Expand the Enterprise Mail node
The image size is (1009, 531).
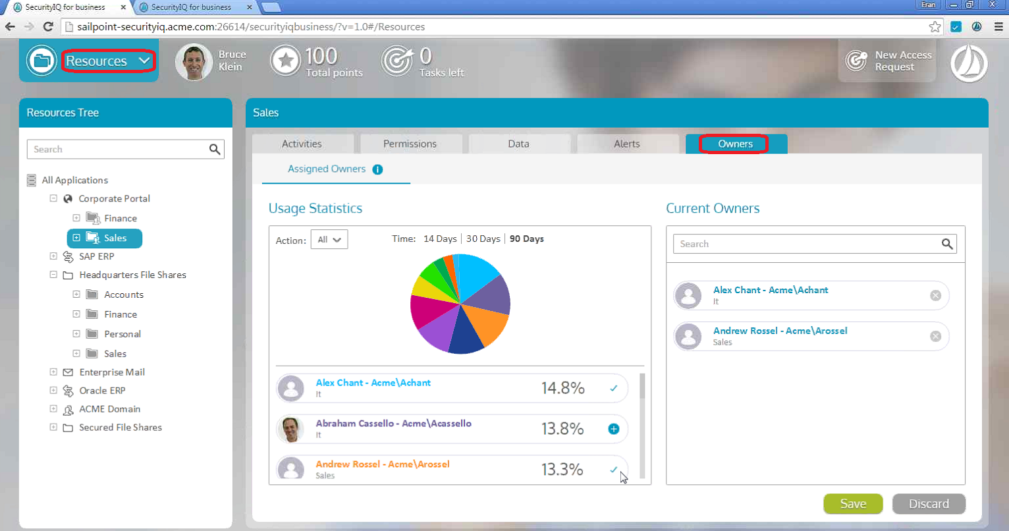tap(53, 372)
